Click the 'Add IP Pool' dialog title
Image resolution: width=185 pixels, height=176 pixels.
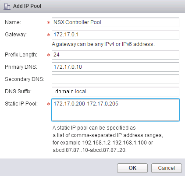click(x=27, y=6)
